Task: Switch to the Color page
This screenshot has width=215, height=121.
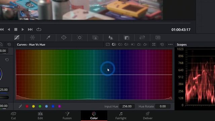Action: [x=94, y=116]
